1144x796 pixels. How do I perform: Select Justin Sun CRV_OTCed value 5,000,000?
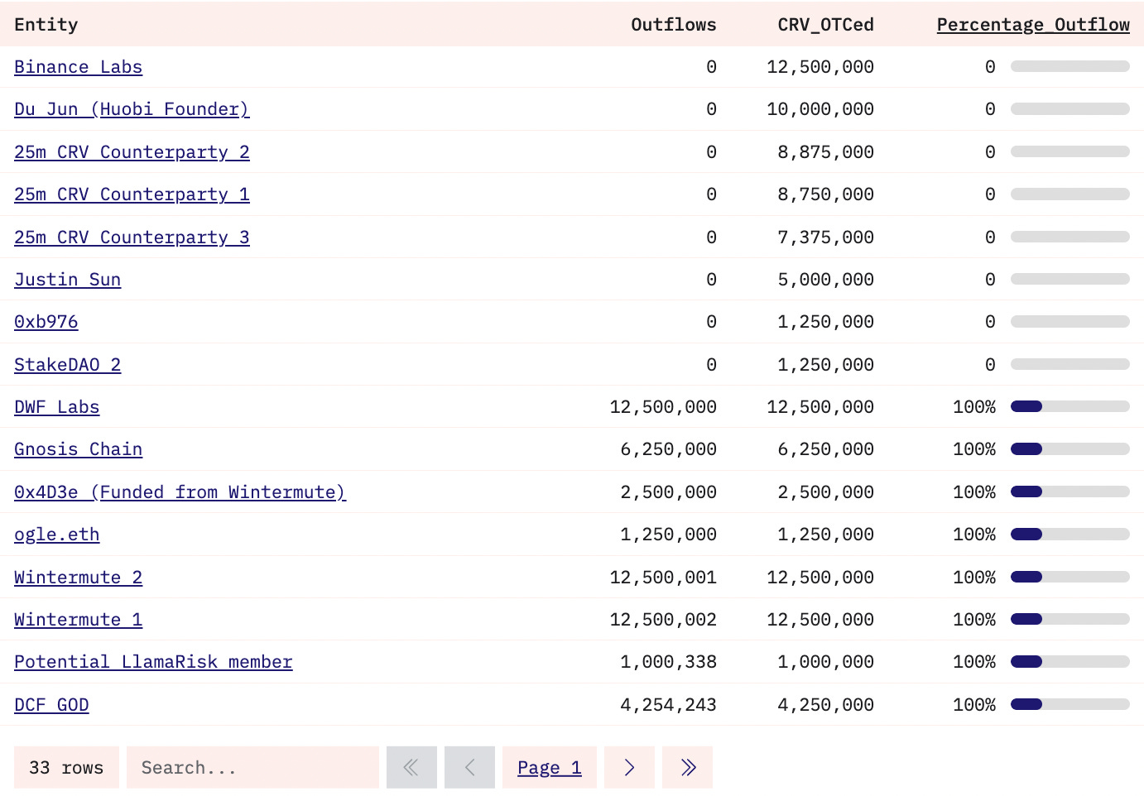tap(825, 280)
